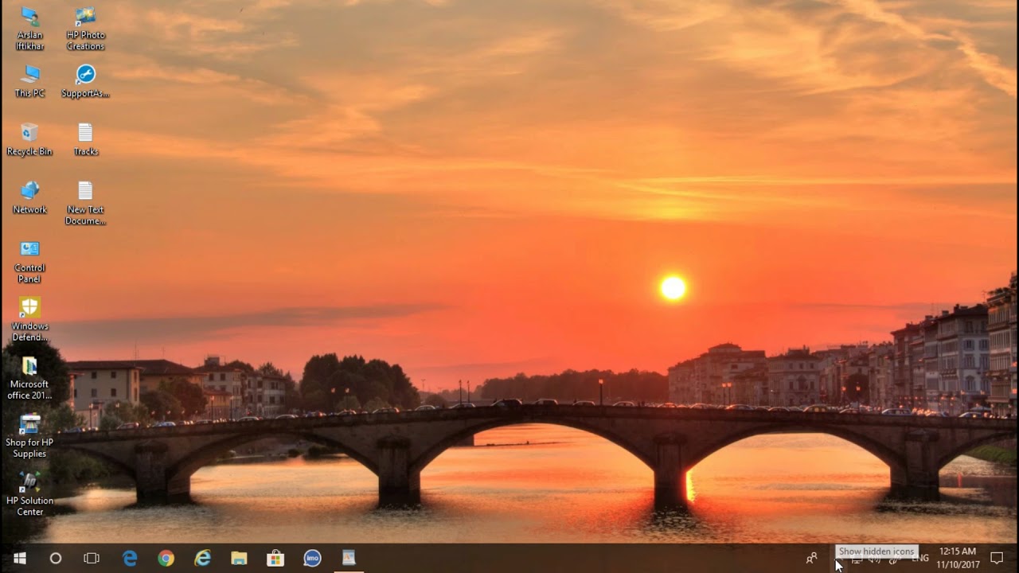
Task: Launch Microsoft Edge from the taskbar
Action: click(x=130, y=558)
